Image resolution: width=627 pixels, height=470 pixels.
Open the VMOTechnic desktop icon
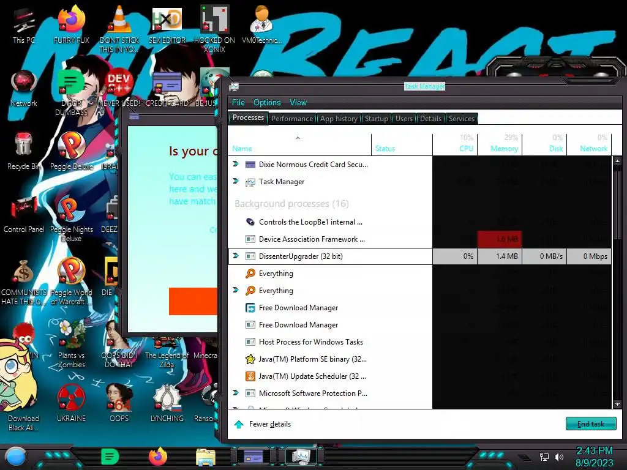point(261,26)
